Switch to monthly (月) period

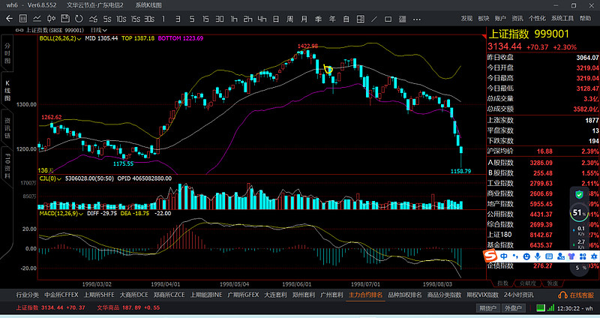tap(304, 19)
